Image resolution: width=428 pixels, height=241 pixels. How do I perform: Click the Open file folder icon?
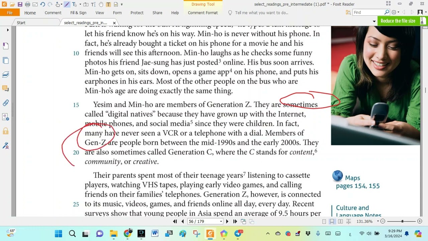(12, 4)
